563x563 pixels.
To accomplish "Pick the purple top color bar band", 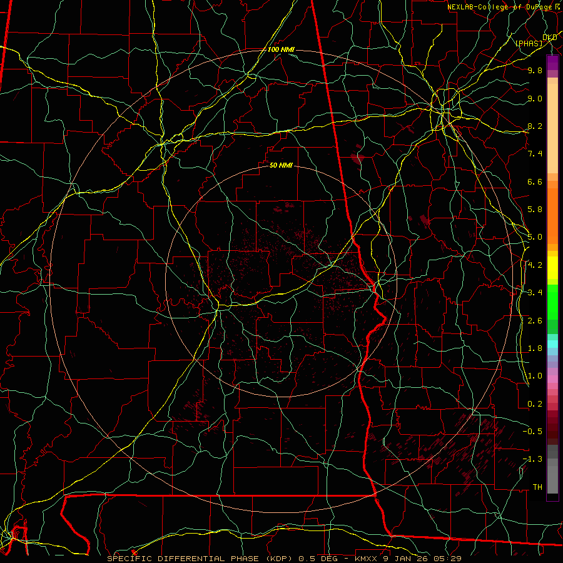I will click(552, 63).
